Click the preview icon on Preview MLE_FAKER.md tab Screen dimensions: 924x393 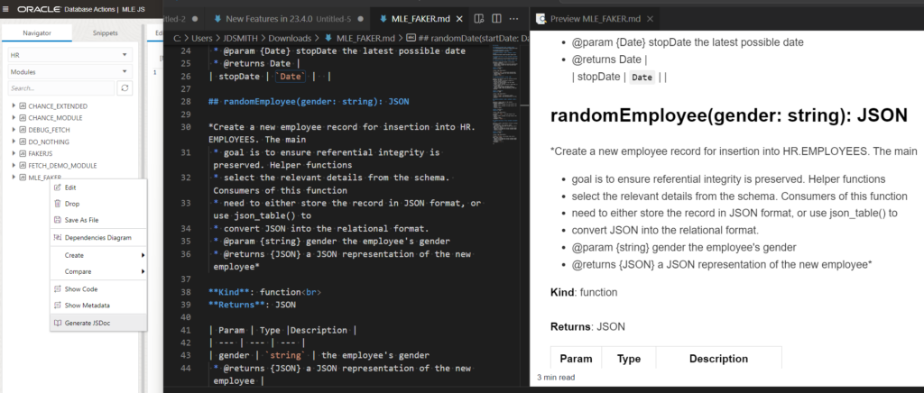pyautogui.click(x=541, y=19)
